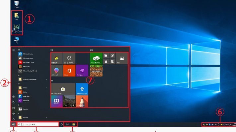Expand the Roland folder chevron
Viewport: 236px width, 132px height.
(46, 117)
